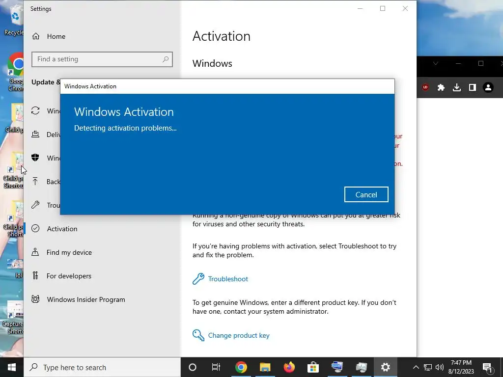
Task: Open Backup via the upward arrow icon
Action: [35, 182]
